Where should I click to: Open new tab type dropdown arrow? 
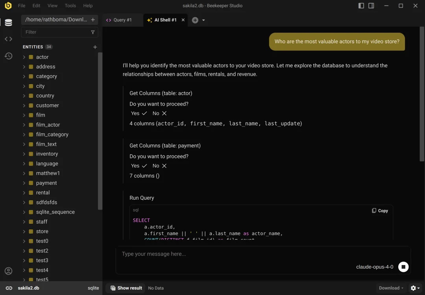[x=203, y=20]
